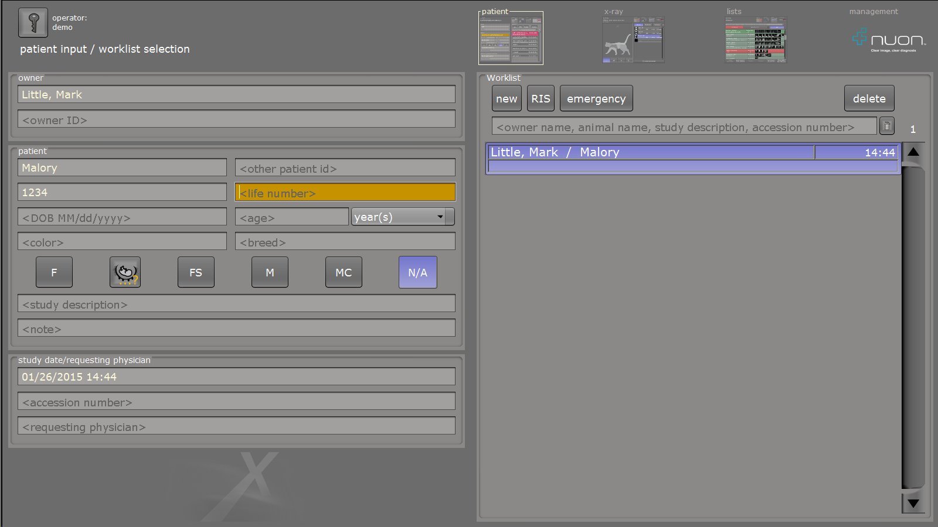Click the color field
The width and height of the screenshot is (938, 527).
coord(122,241)
